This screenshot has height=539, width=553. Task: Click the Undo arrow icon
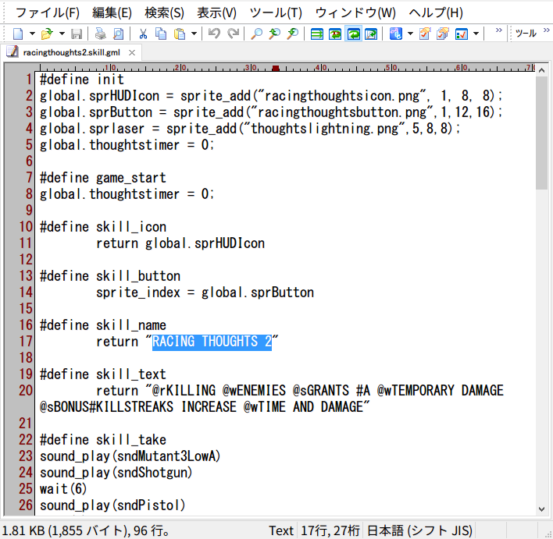(x=214, y=34)
